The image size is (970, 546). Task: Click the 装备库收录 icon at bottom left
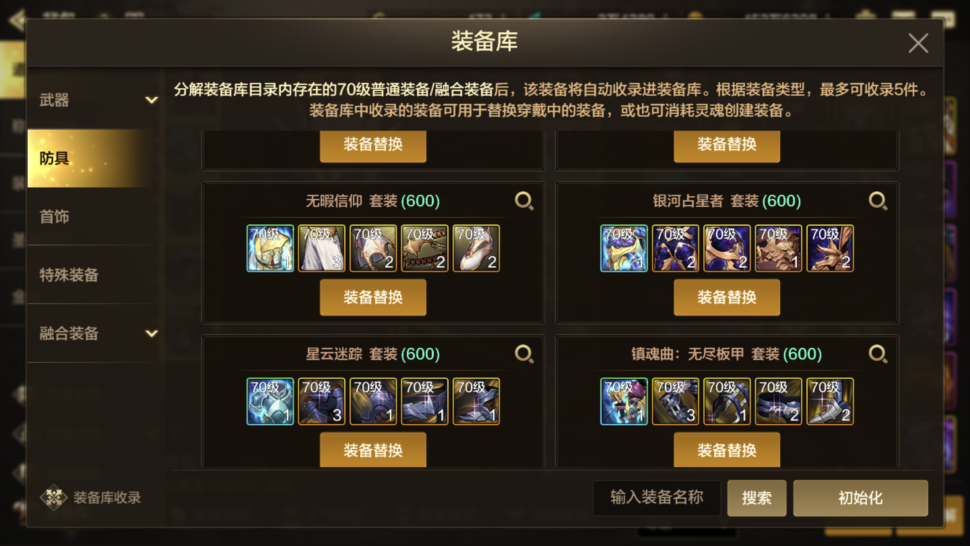[x=54, y=497]
